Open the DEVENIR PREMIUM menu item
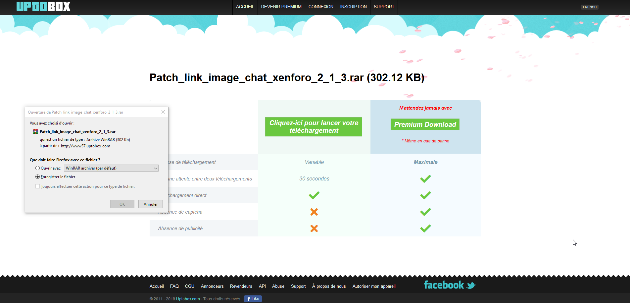Viewport: 630px width, 303px height. [x=281, y=7]
